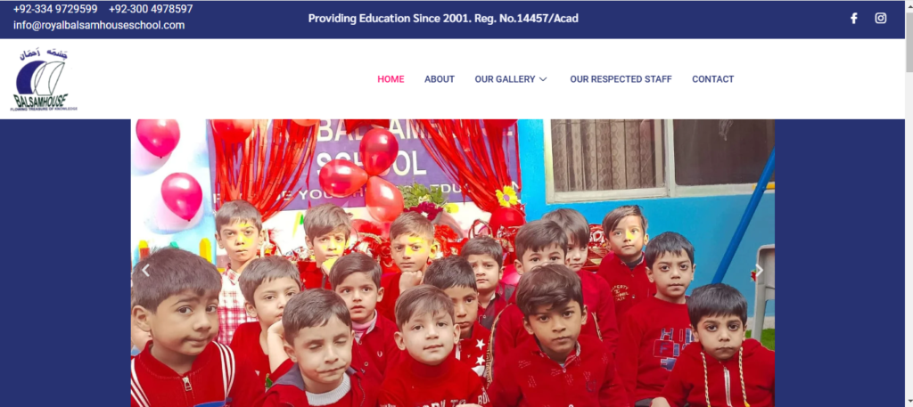Click the Providing Education Since 2001 tagline
Viewport: 913px width, 407px height.
pyautogui.click(x=443, y=19)
